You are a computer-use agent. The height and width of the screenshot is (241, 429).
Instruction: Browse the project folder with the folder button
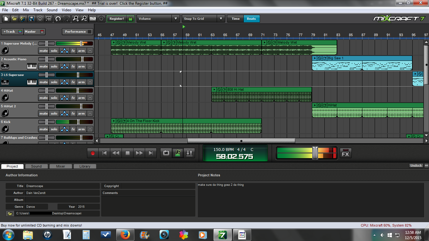pos(10,213)
